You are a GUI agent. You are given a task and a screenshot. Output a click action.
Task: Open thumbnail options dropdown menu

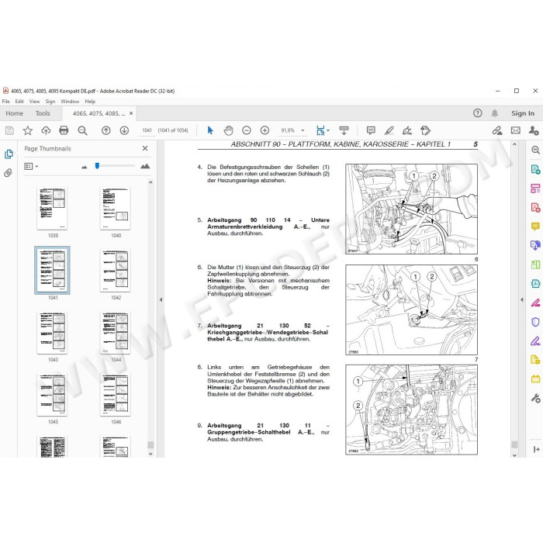tap(31, 167)
